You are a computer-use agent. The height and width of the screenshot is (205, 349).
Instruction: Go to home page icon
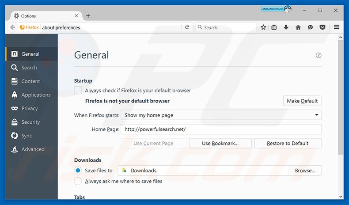298,27
